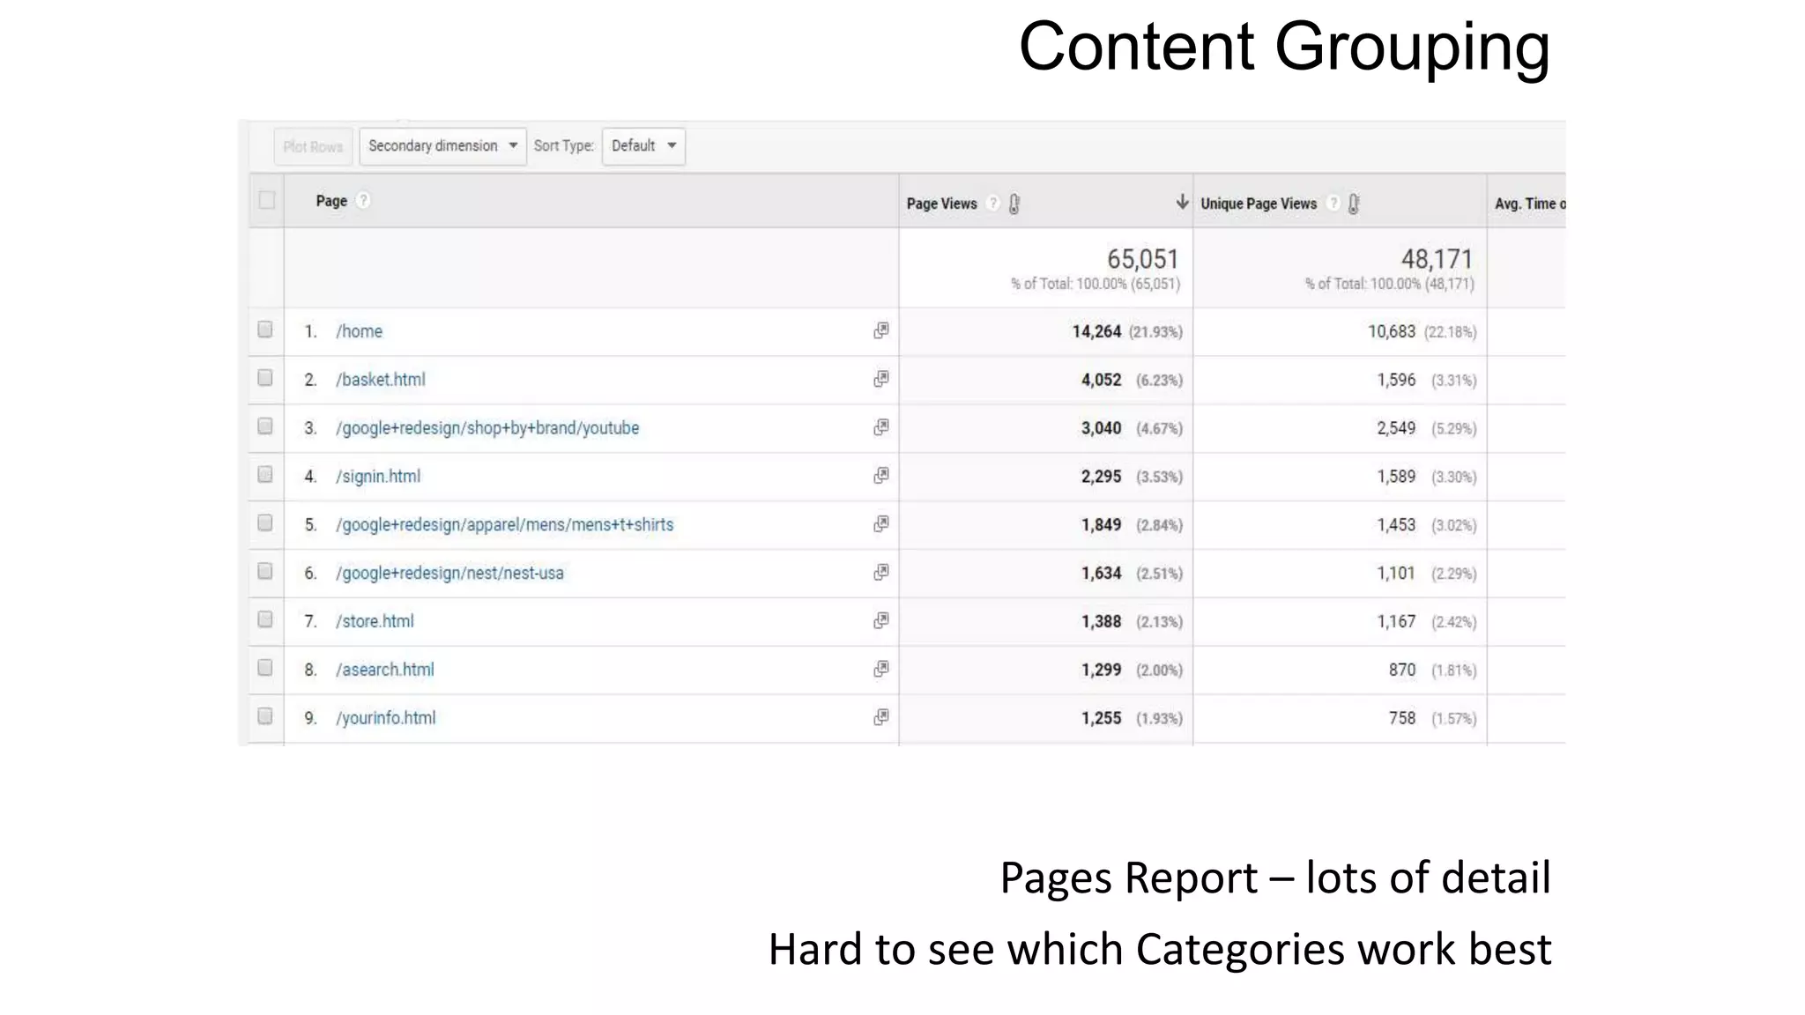Click the 48,171 total unique views value
Image resolution: width=1805 pixels, height=1015 pixels.
pos(1437,259)
